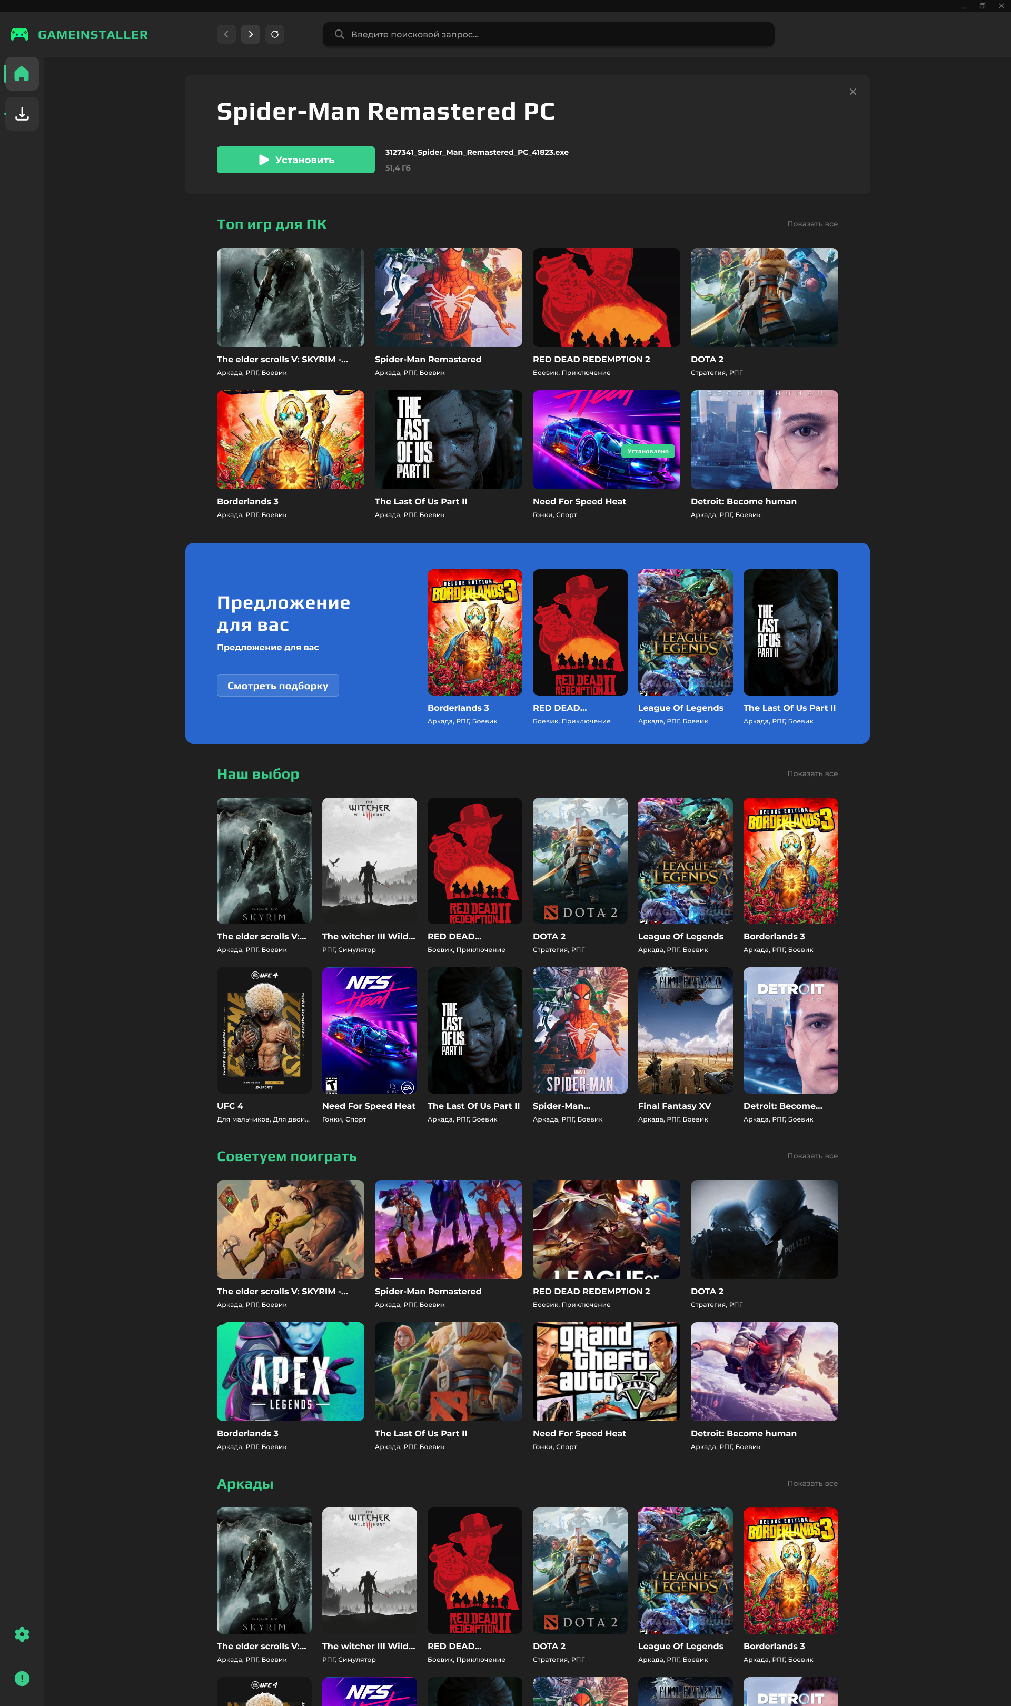Close the Spider-Man Remastered PC panel
The width and height of the screenshot is (1011, 1706).
(853, 92)
